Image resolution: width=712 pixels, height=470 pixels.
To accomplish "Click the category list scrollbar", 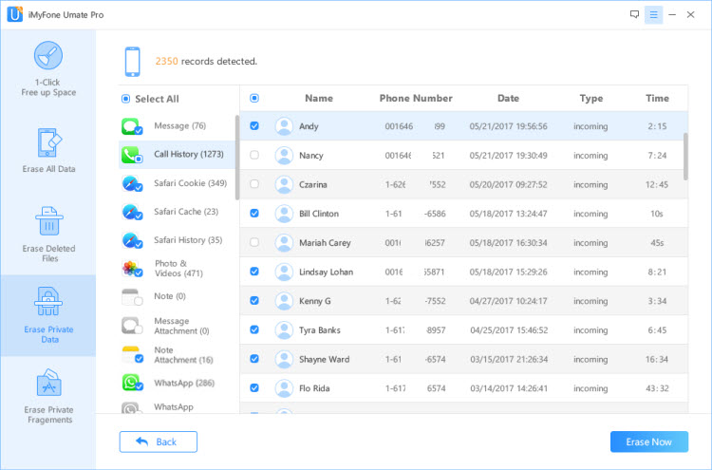I will click(x=237, y=157).
